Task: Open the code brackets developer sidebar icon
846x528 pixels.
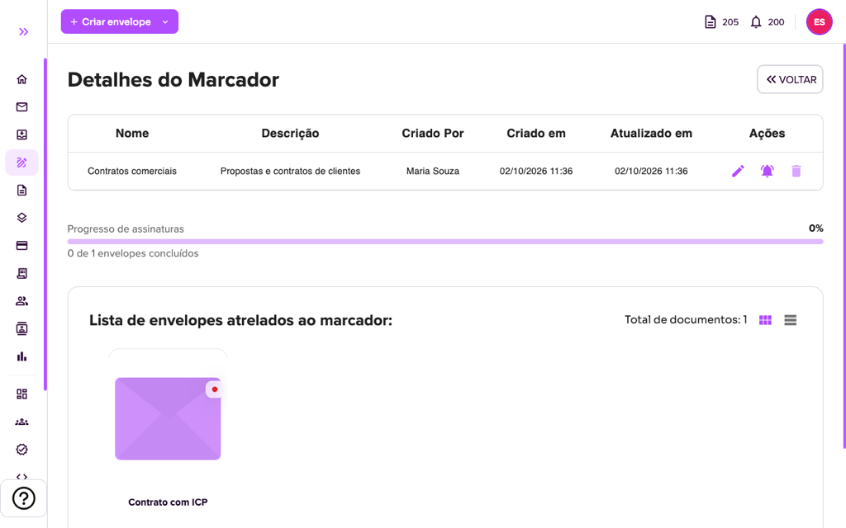Action: tap(21, 476)
